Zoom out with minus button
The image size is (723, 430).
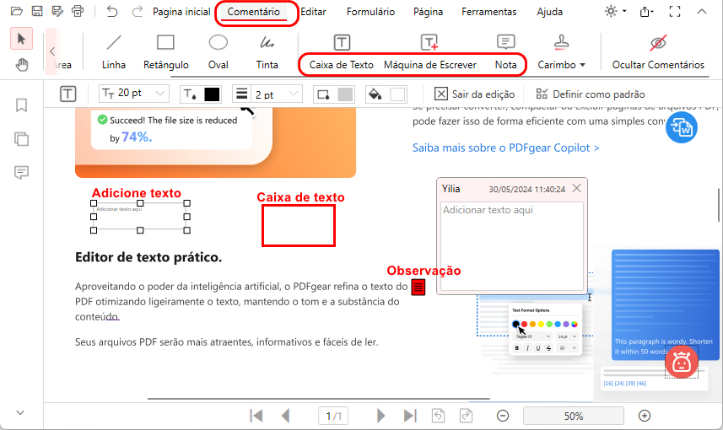point(503,416)
